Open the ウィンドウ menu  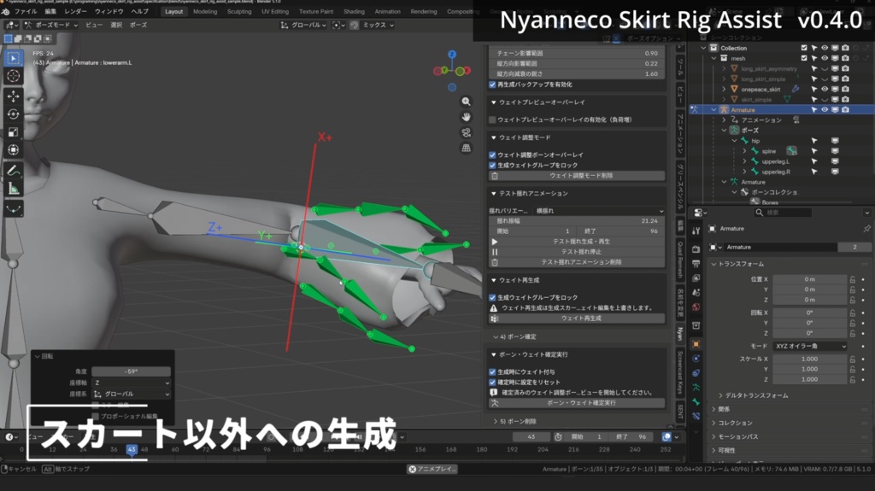coord(109,11)
